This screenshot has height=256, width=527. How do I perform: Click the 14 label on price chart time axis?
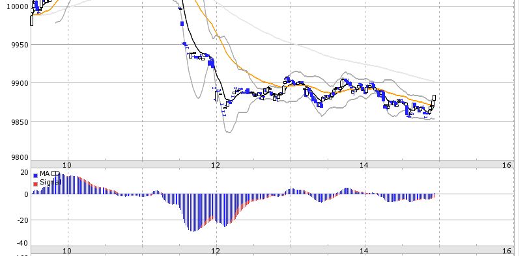[364, 165]
